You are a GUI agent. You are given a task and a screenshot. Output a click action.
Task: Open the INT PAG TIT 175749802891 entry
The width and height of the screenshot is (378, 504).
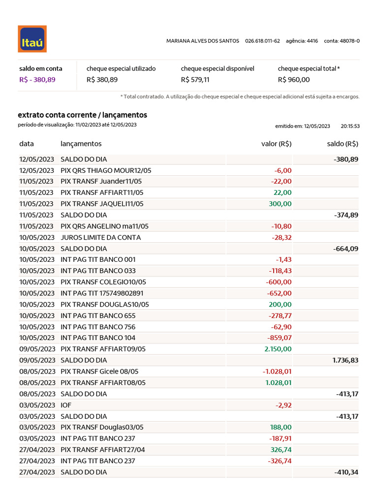[102, 293]
